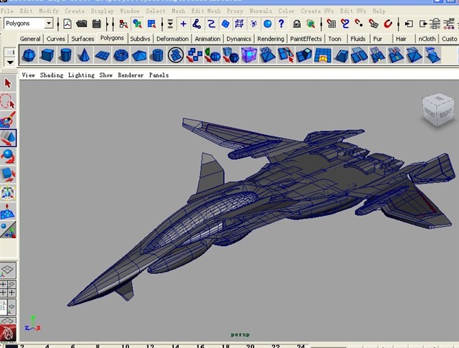Toggle the lock icon in status line
This screenshot has width=459, height=348.
[x=297, y=24]
